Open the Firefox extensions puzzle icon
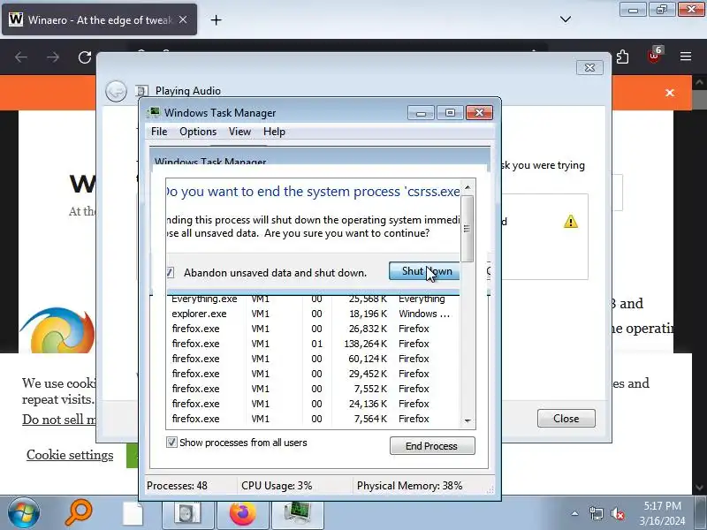 pyautogui.click(x=622, y=57)
